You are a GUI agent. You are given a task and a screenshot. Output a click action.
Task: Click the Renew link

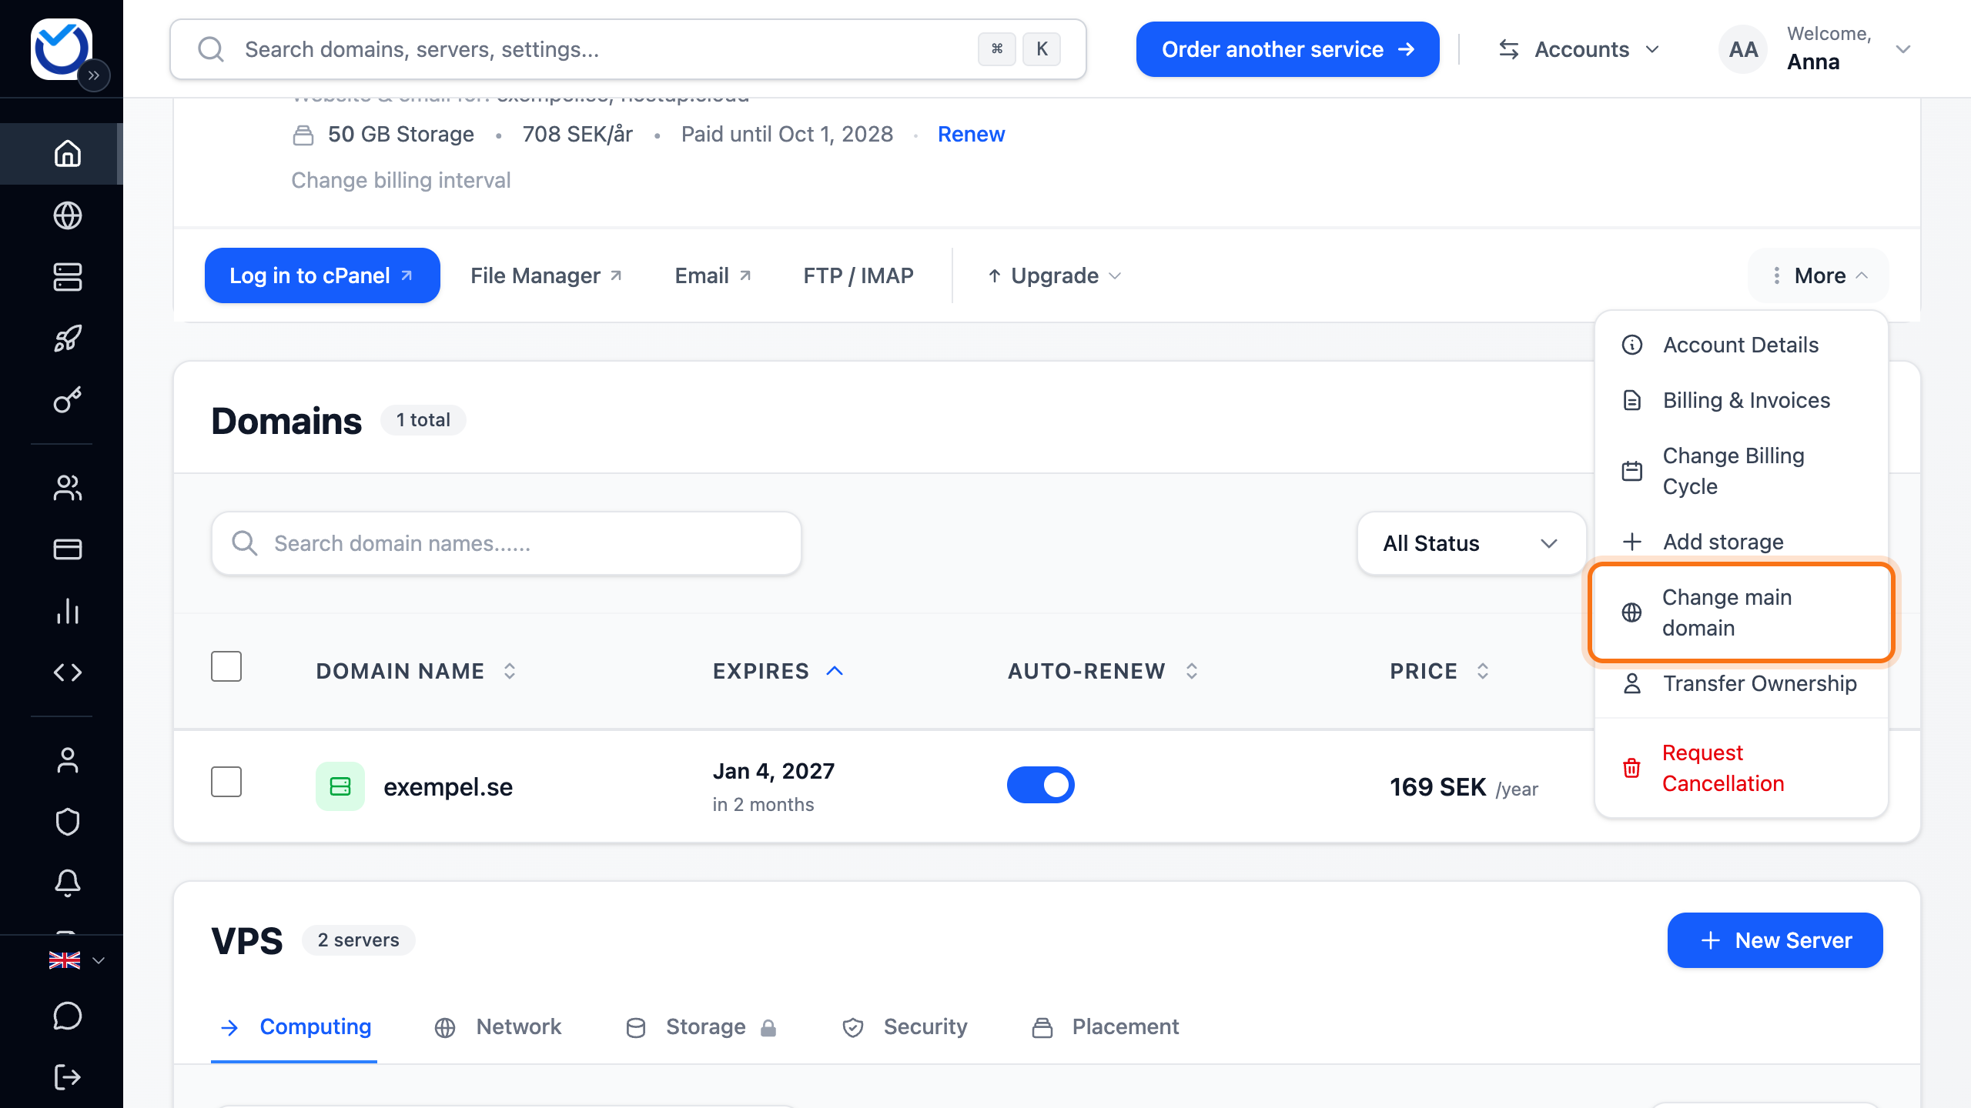tap(971, 134)
